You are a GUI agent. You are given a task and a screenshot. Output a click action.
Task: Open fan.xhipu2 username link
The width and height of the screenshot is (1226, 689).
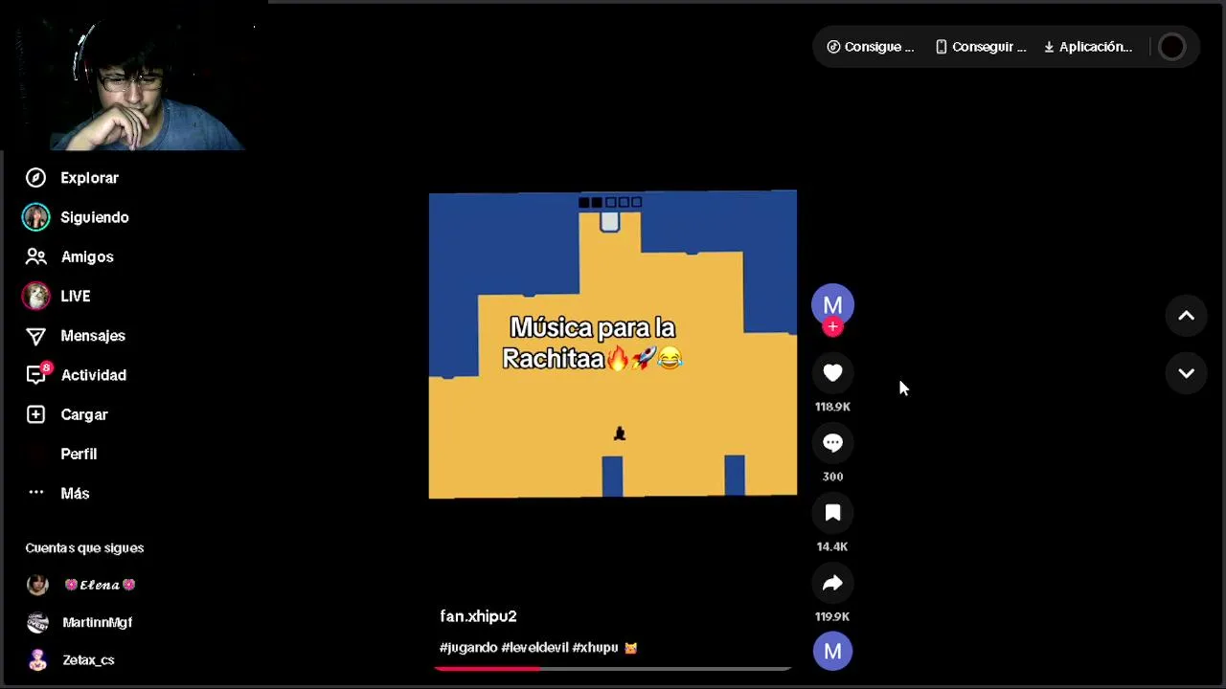(478, 616)
